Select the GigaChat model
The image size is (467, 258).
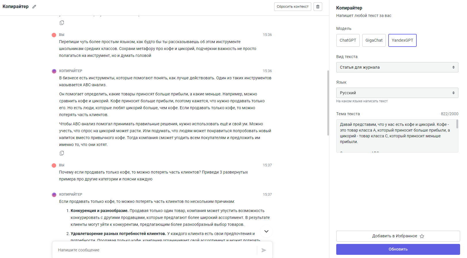click(x=374, y=40)
